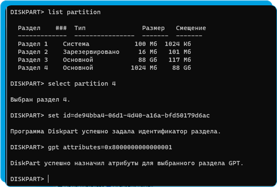
Task: Click the 'select partition 4' command
Action: tap(82, 84)
